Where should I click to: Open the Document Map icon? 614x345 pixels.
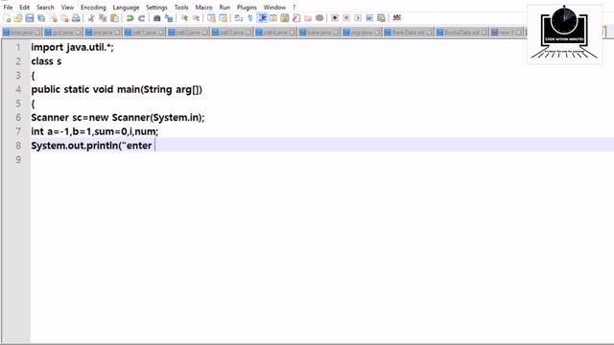285,18
